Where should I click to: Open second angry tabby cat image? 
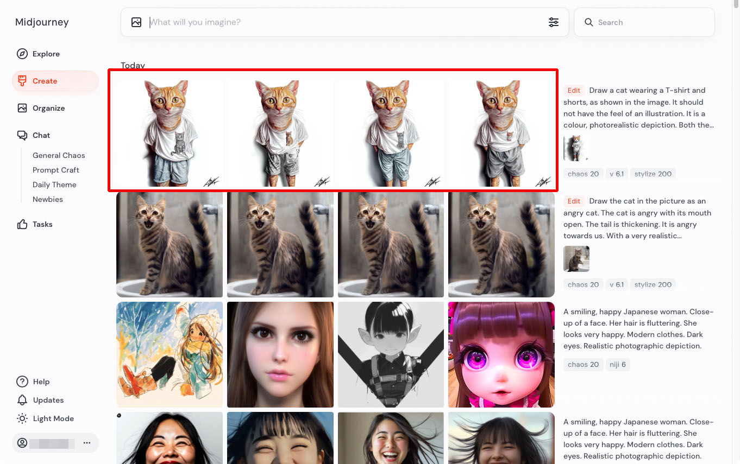tap(280, 244)
